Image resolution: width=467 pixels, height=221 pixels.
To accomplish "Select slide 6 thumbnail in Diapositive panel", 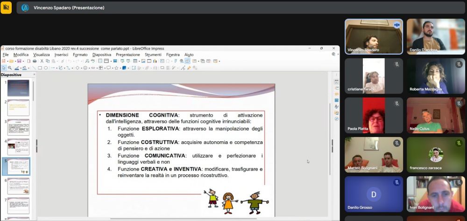I will (x=18, y=186).
